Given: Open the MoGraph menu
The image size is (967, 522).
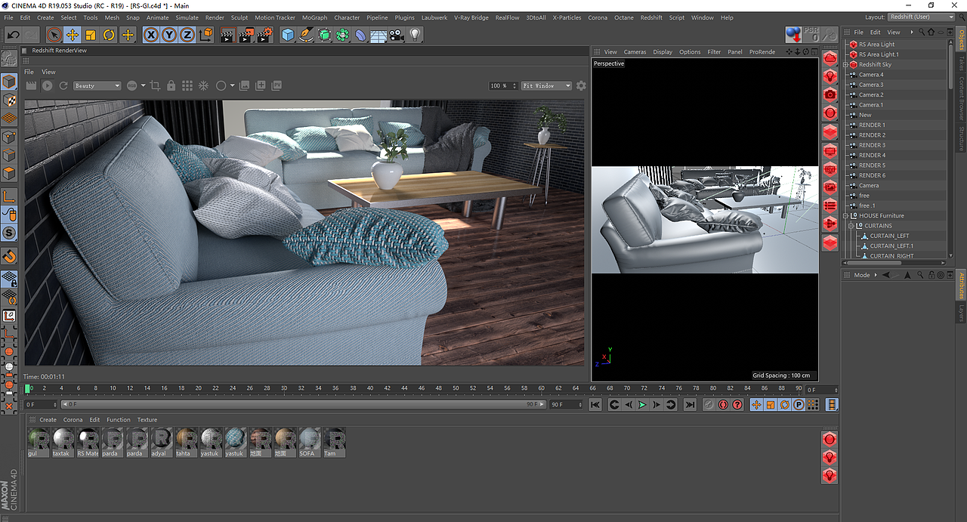Looking at the screenshot, I should (x=314, y=17).
